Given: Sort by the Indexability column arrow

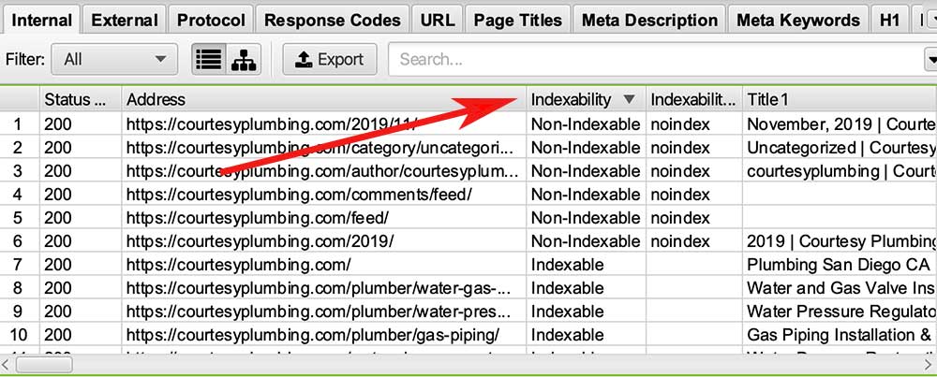Looking at the screenshot, I should point(629,99).
